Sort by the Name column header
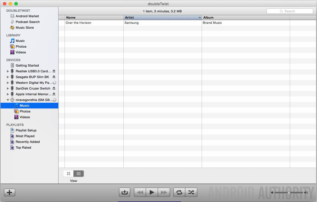 click(94, 18)
